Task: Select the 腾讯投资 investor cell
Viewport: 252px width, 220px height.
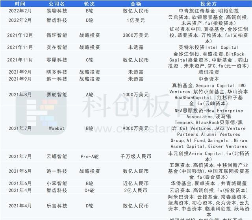Action: point(208,72)
